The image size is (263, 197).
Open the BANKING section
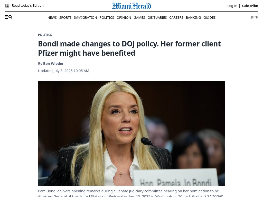[193, 18]
